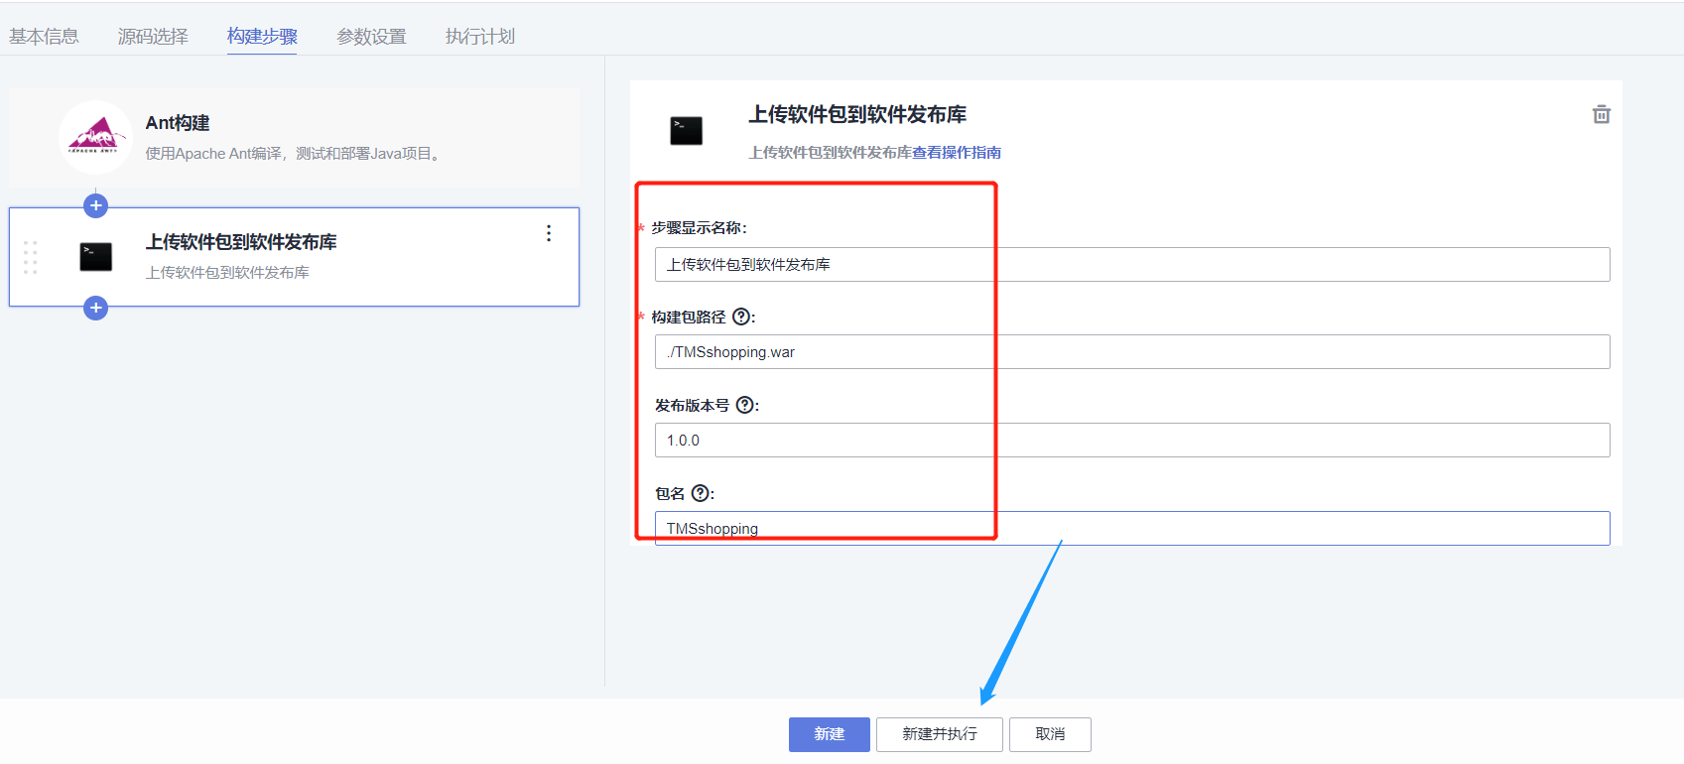Viewport: 1684px width, 764px height.
Task: Focus the 步骤显示名称 input field
Action: pos(1132,265)
